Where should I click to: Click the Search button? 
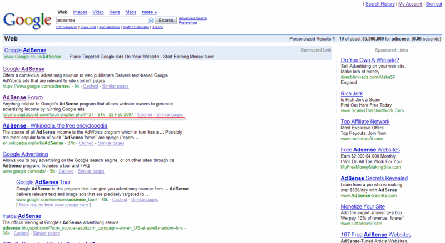point(166,21)
